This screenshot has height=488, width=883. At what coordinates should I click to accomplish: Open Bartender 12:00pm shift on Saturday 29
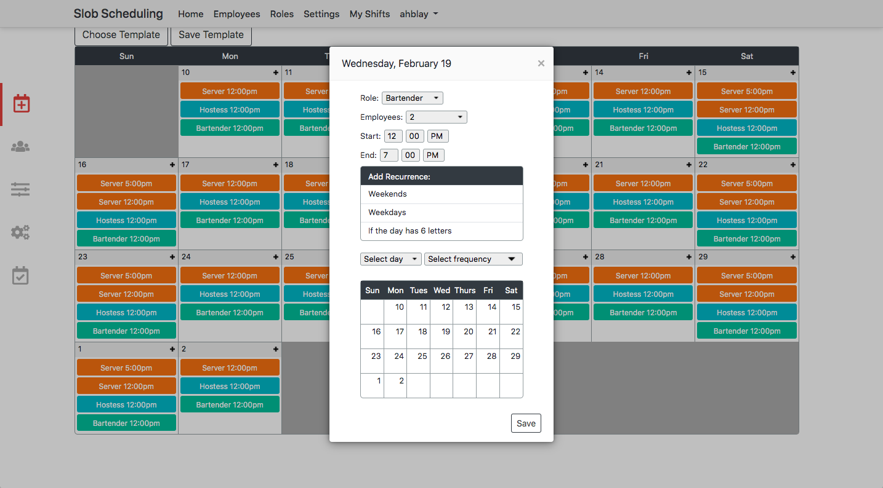(747, 331)
